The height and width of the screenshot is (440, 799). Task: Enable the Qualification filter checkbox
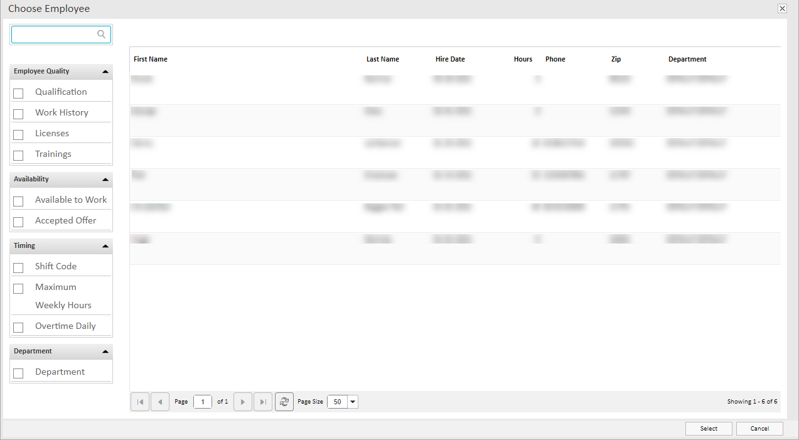pyautogui.click(x=18, y=94)
